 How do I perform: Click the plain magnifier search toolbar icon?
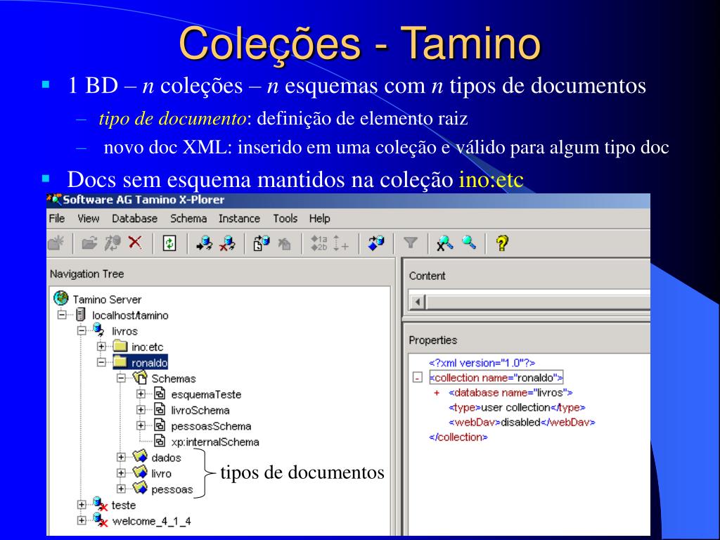(x=469, y=242)
